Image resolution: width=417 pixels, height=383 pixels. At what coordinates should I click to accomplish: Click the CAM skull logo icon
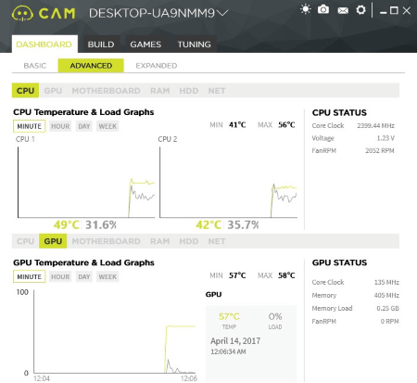(x=22, y=14)
